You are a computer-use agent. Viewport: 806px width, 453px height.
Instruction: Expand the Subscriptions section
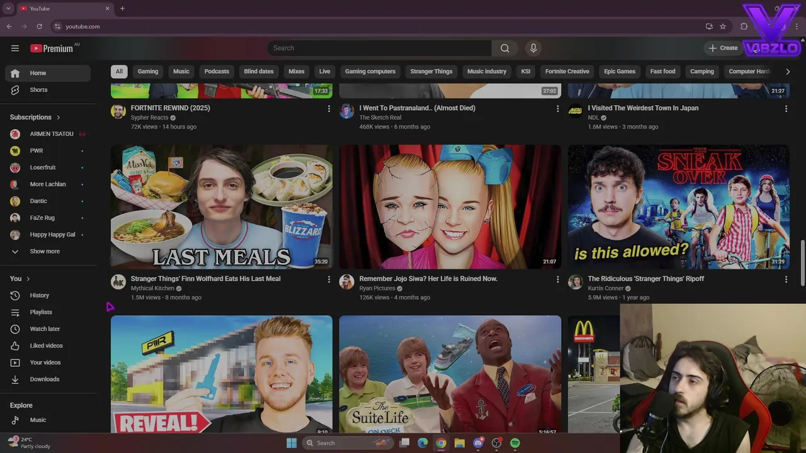35,117
